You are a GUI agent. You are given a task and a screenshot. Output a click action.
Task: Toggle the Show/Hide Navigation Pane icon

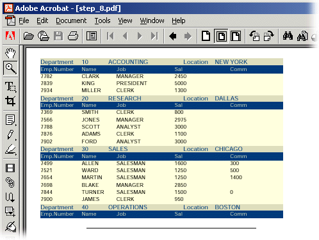click(92, 36)
